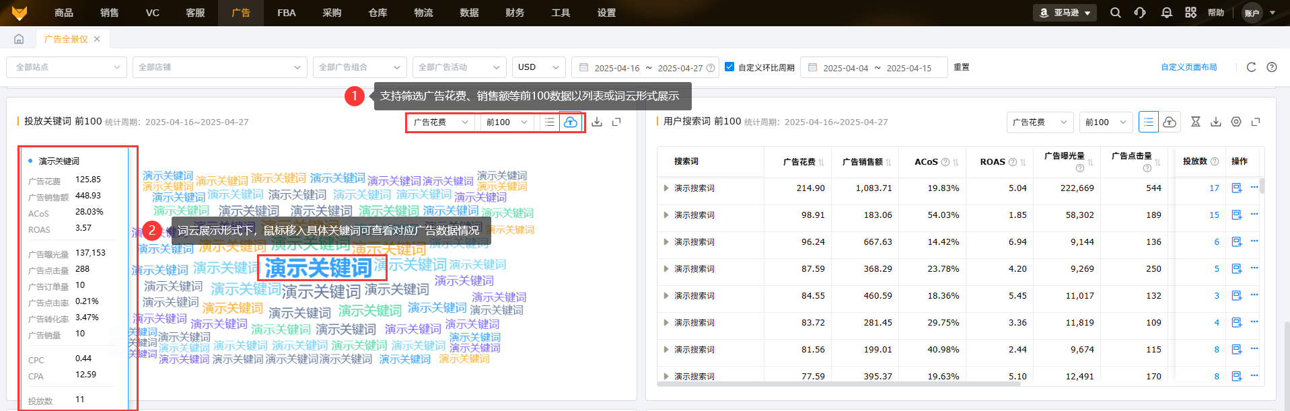Open 广告花费 metric dropdown in 投放关键词 panel
This screenshot has height=411, width=1290.
click(441, 122)
